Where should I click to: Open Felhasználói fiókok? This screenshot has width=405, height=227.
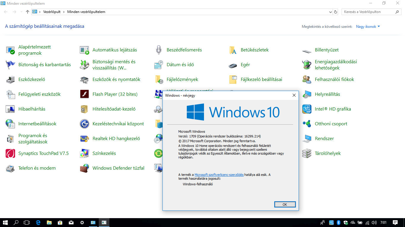point(328,80)
